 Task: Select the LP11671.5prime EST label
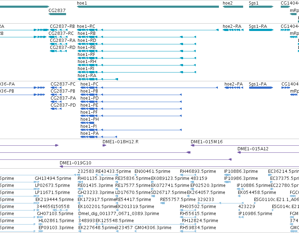[52, 193]
